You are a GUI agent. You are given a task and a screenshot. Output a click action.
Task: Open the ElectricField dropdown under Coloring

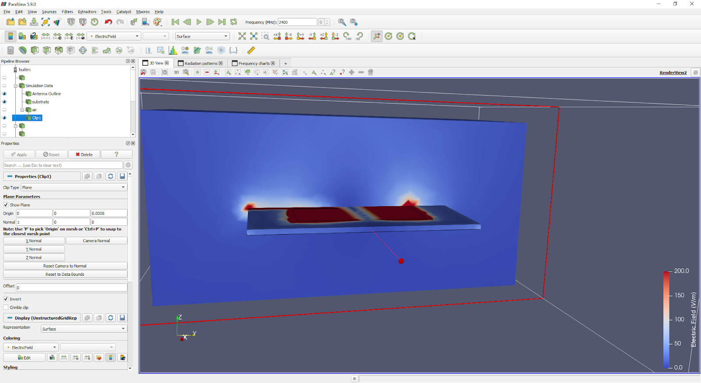click(31, 347)
